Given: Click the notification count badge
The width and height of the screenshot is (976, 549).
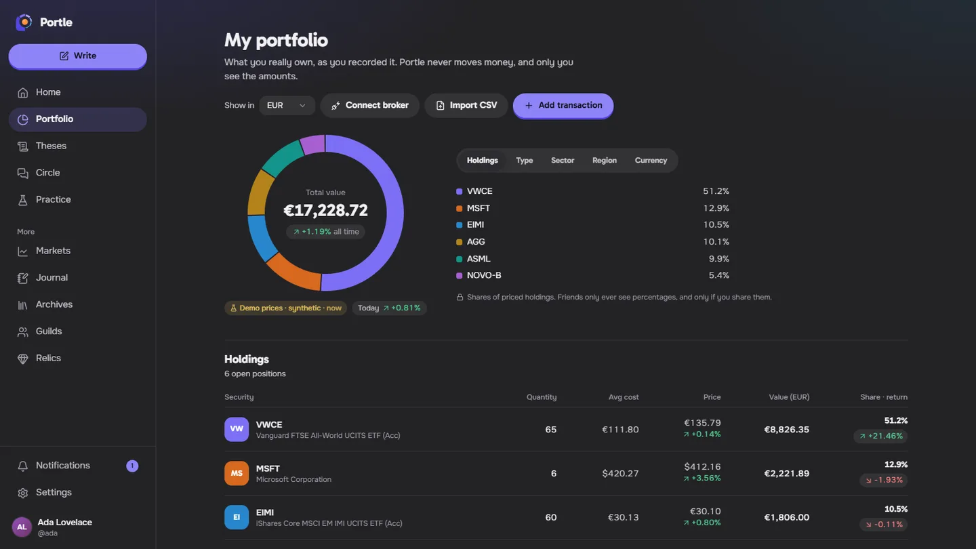Looking at the screenshot, I should 132,466.
